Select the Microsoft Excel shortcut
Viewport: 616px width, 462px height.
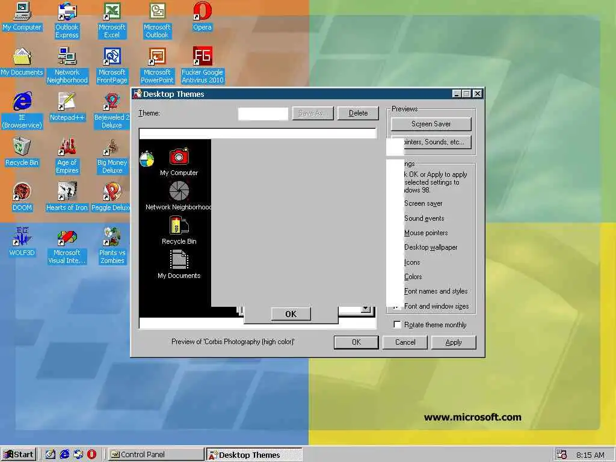coord(112,20)
